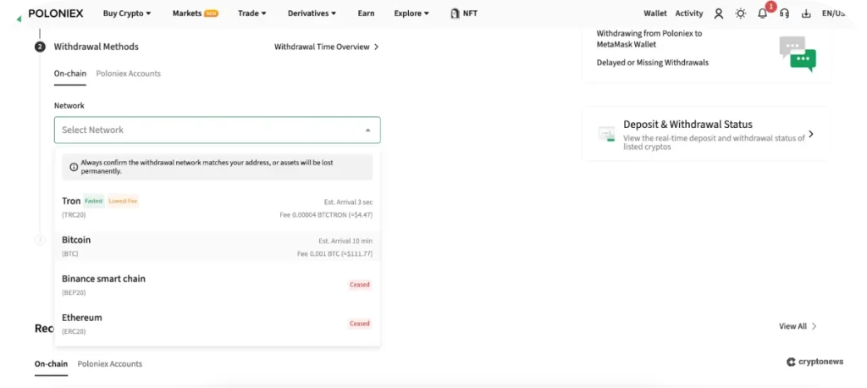Click View All records link
This screenshot has height=388, width=867.
(x=792, y=326)
